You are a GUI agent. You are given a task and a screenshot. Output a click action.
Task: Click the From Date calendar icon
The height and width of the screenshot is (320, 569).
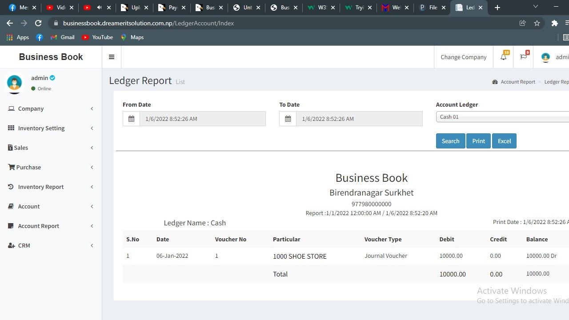coord(131,119)
